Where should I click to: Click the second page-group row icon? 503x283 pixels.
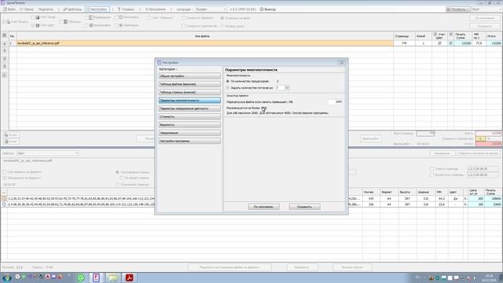[x=4, y=204]
